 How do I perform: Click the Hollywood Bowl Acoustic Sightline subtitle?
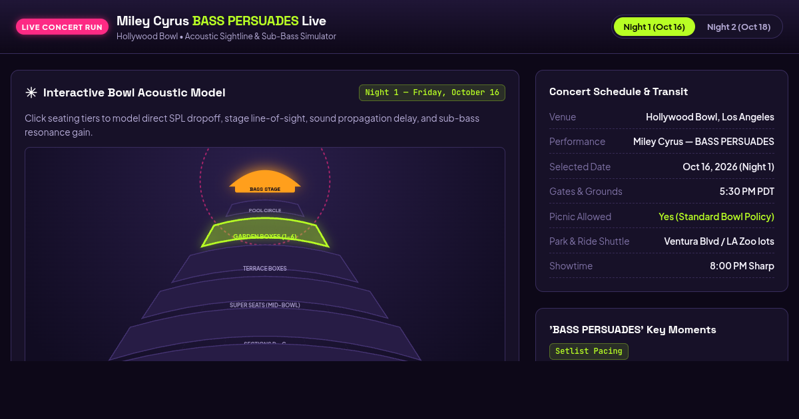226,37
